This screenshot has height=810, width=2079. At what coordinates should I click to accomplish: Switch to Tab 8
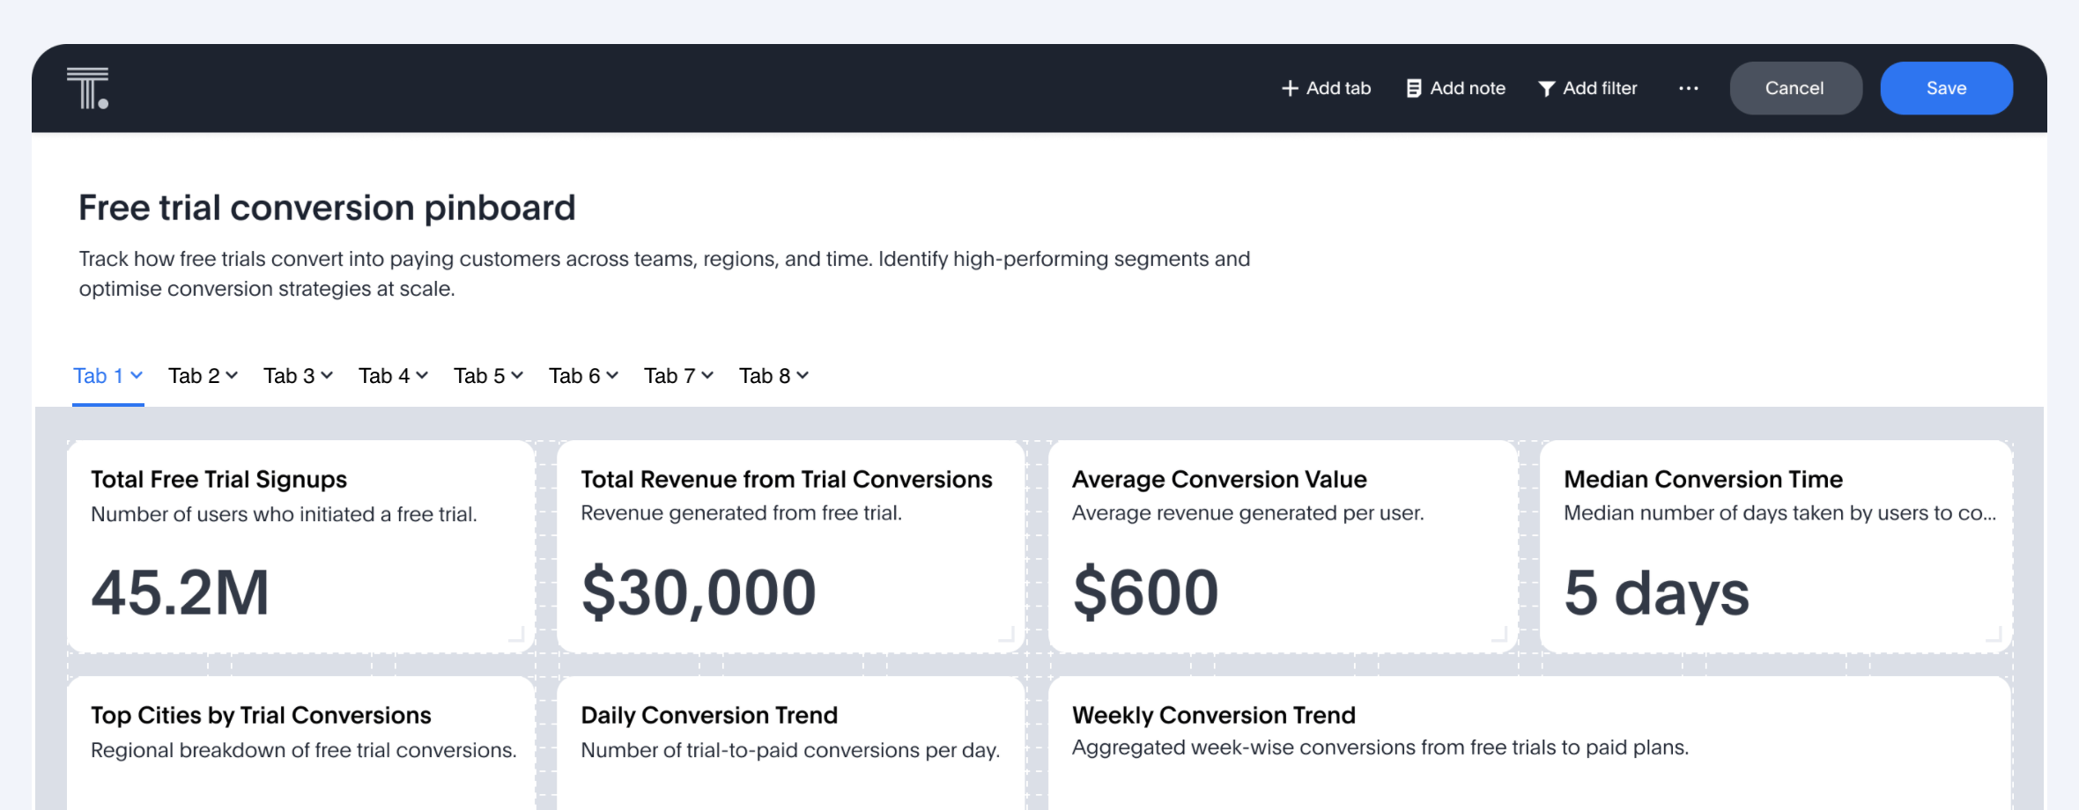click(765, 376)
